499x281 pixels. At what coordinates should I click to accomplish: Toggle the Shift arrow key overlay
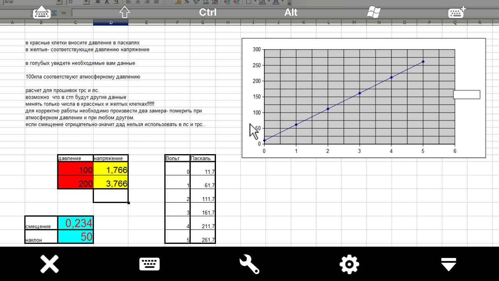(x=124, y=12)
